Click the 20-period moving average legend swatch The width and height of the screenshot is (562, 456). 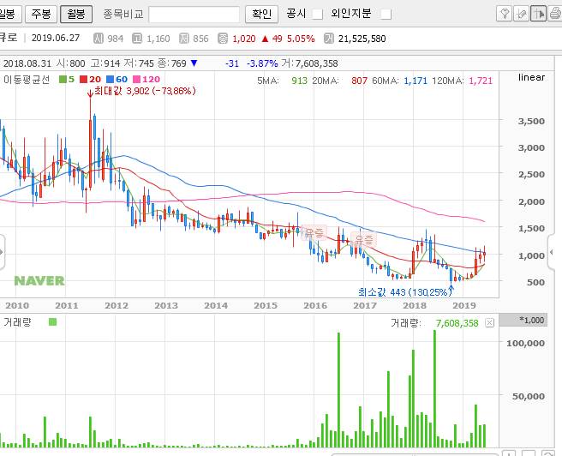pos(83,79)
